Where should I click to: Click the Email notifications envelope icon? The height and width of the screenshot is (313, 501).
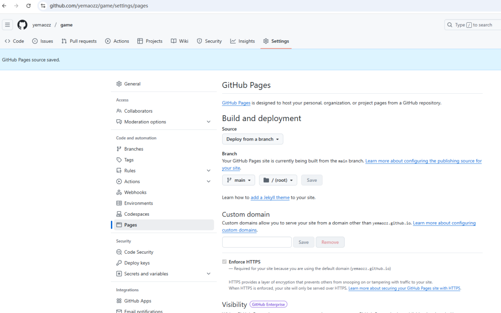(x=119, y=311)
